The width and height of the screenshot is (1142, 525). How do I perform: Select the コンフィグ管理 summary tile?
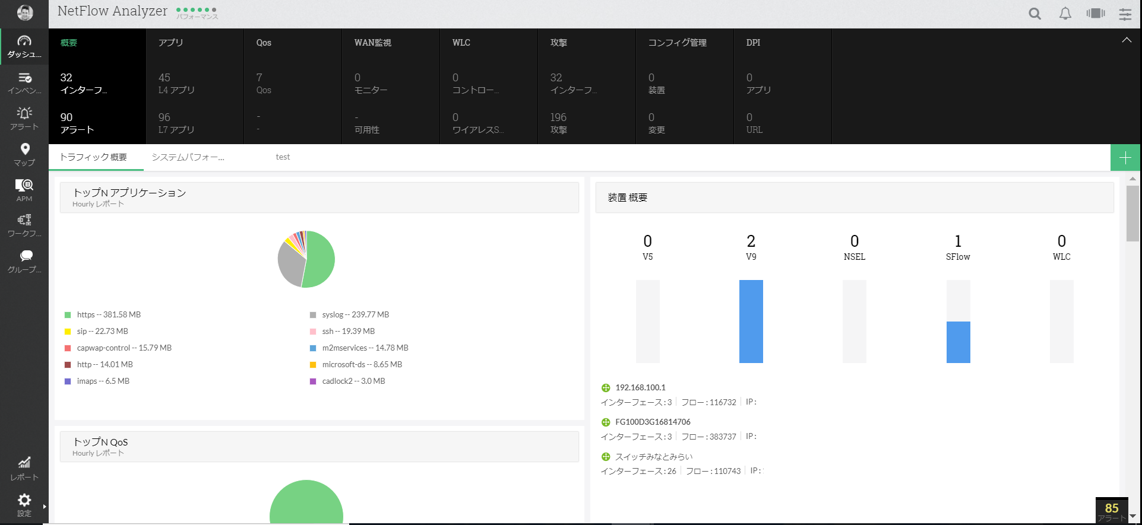pyautogui.click(x=685, y=86)
